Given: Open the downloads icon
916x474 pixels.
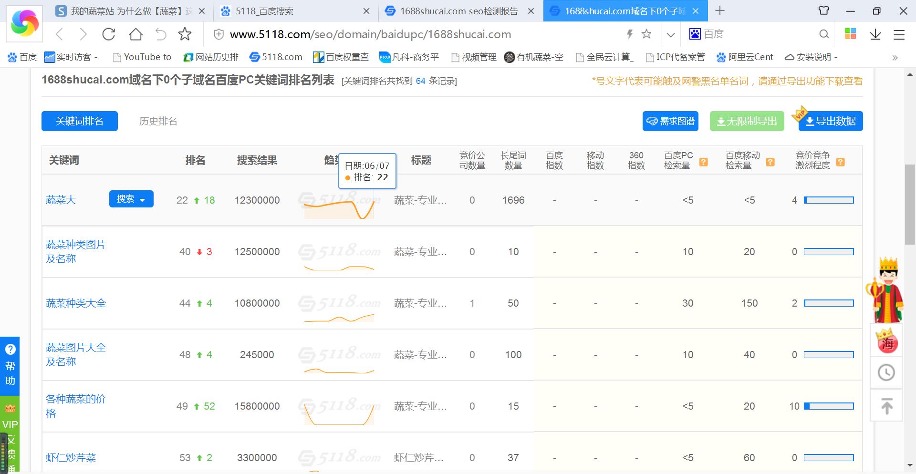Looking at the screenshot, I should 875,34.
